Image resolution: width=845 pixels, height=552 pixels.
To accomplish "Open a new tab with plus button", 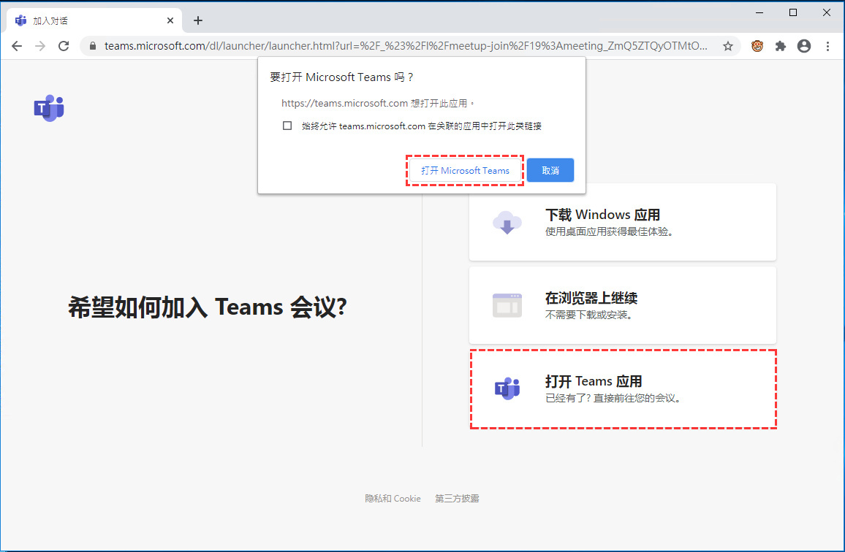I will 198,20.
